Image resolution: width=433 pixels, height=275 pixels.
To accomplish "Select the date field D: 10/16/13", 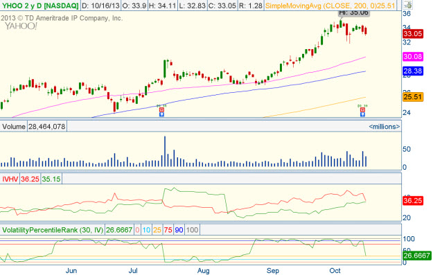I will tap(100, 6).
